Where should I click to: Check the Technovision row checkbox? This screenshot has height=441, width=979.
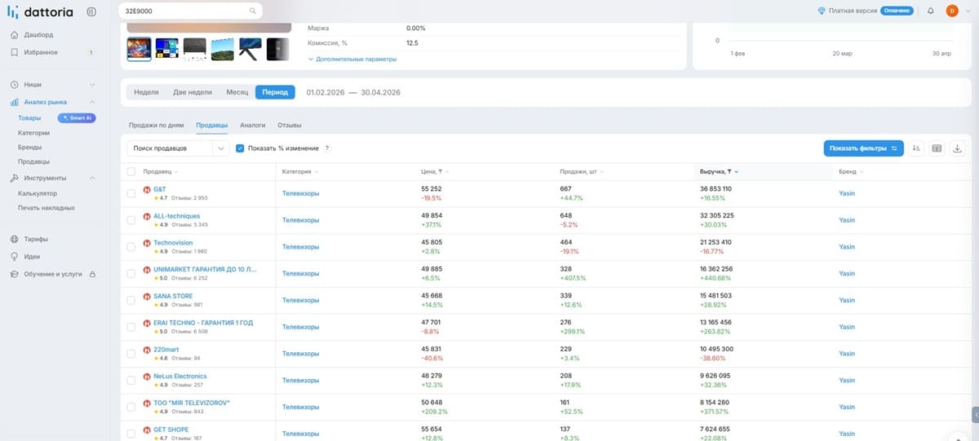pos(131,247)
